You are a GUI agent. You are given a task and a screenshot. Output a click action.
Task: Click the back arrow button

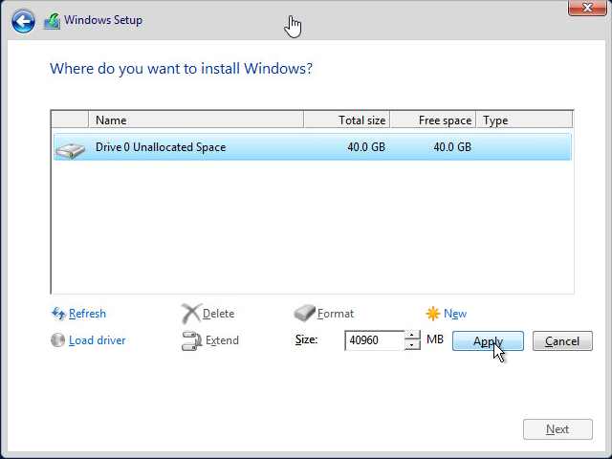click(23, 21)
